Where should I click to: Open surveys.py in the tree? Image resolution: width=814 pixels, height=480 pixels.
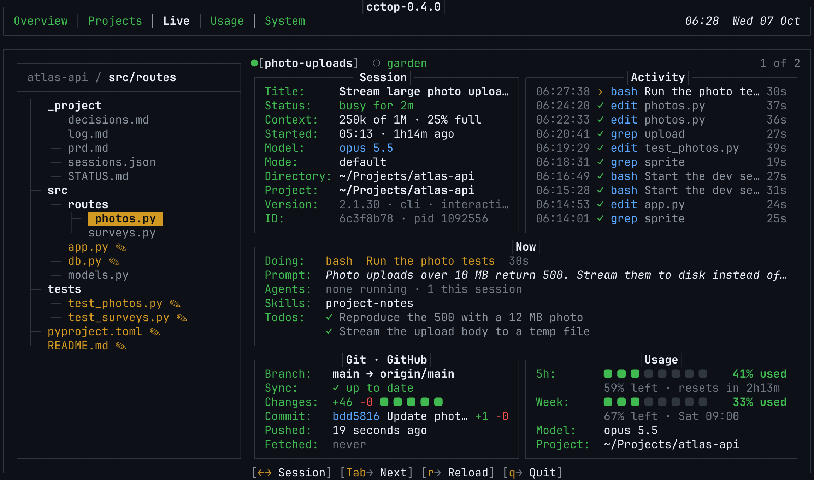tap(122, 233)
